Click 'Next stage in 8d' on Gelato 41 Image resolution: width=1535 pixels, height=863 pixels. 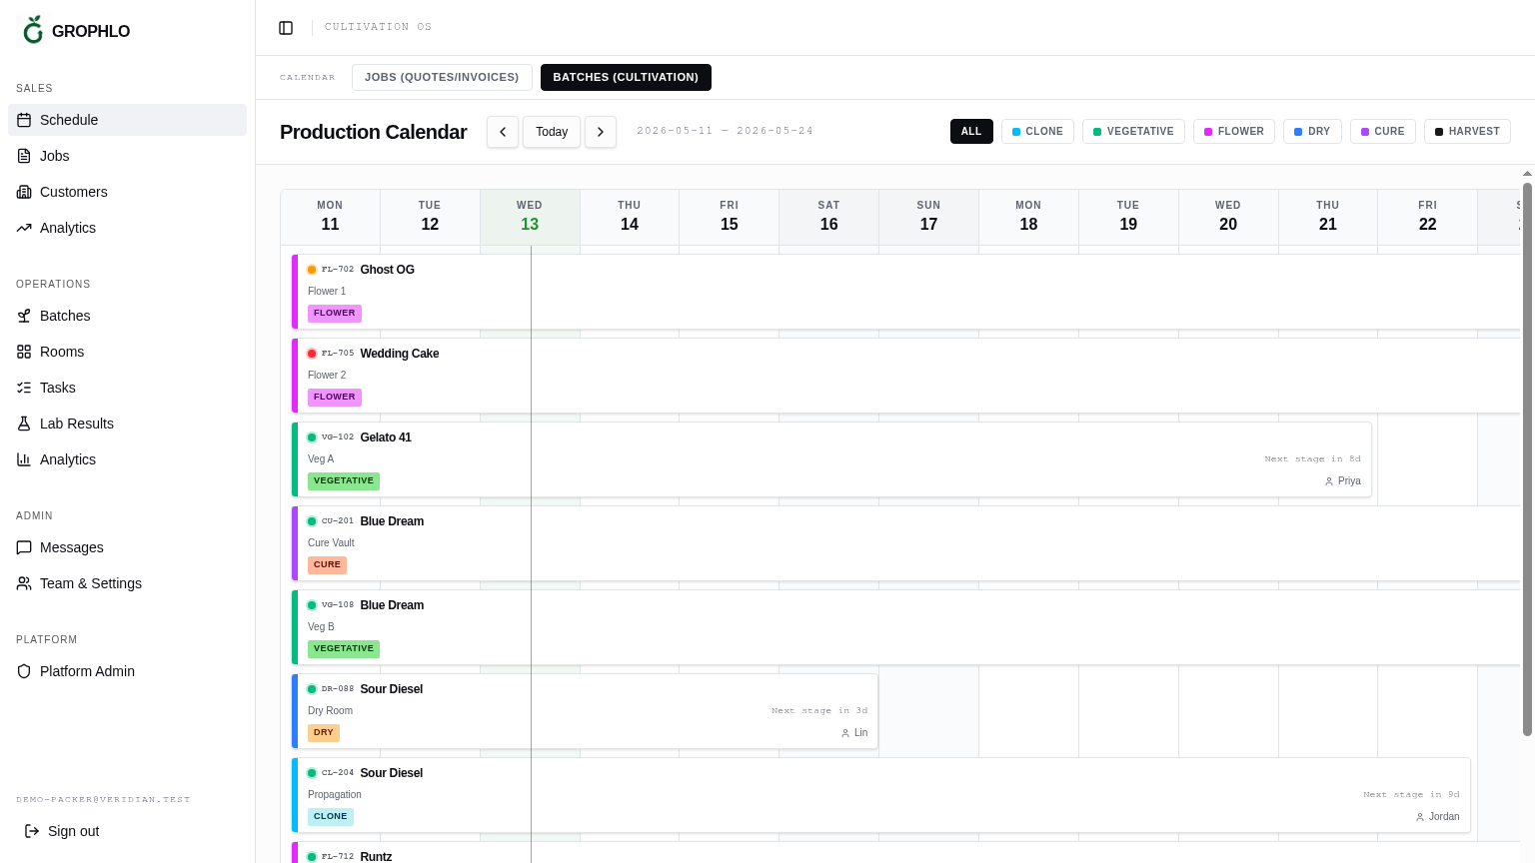(1312, 459)
